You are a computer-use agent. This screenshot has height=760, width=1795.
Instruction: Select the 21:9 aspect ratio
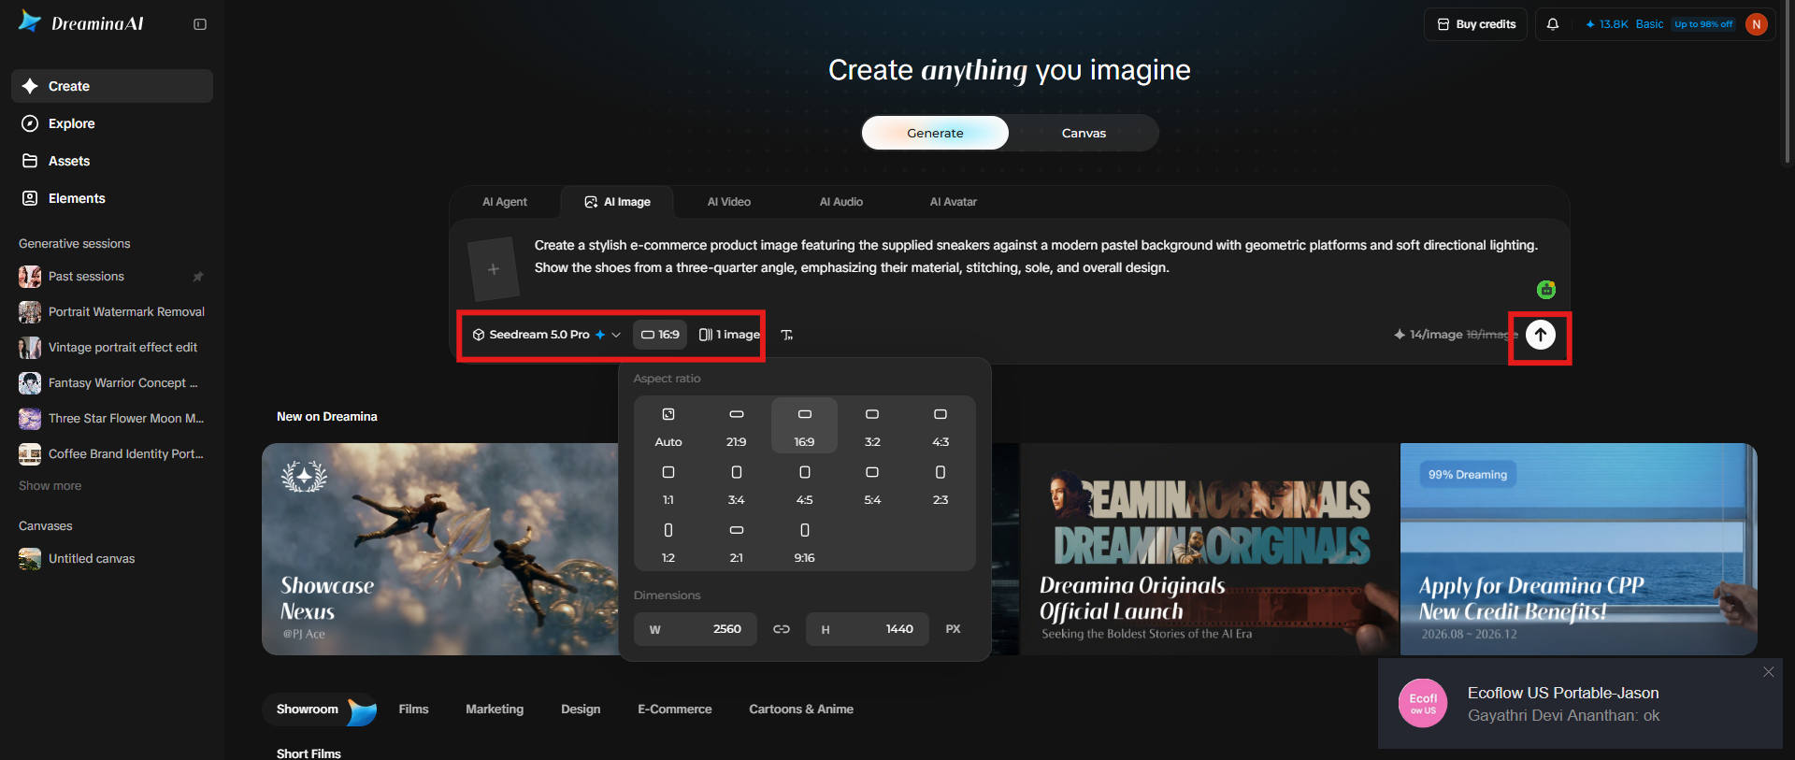737,426
